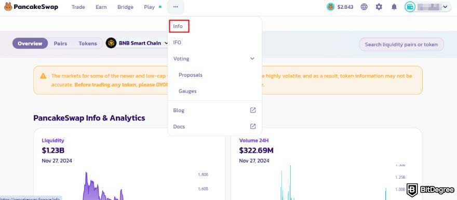
Task: Switch to the Tokens tab
Action: (x=88, y=44)
